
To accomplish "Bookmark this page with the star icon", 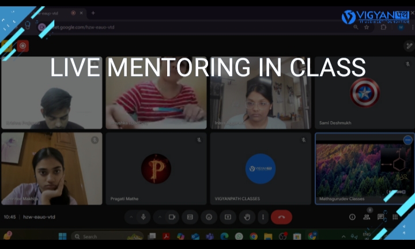I will pos(367,27).
